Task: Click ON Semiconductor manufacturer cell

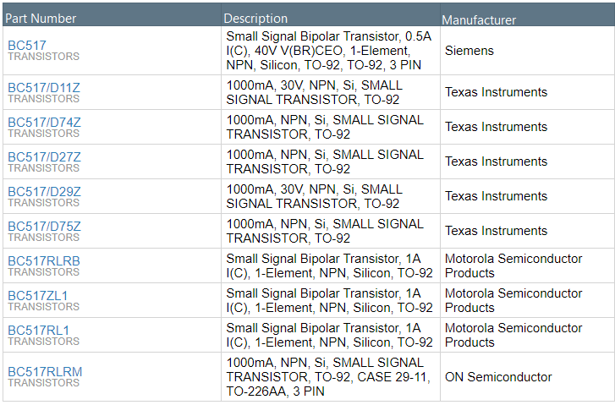Action: pos(498,377)
